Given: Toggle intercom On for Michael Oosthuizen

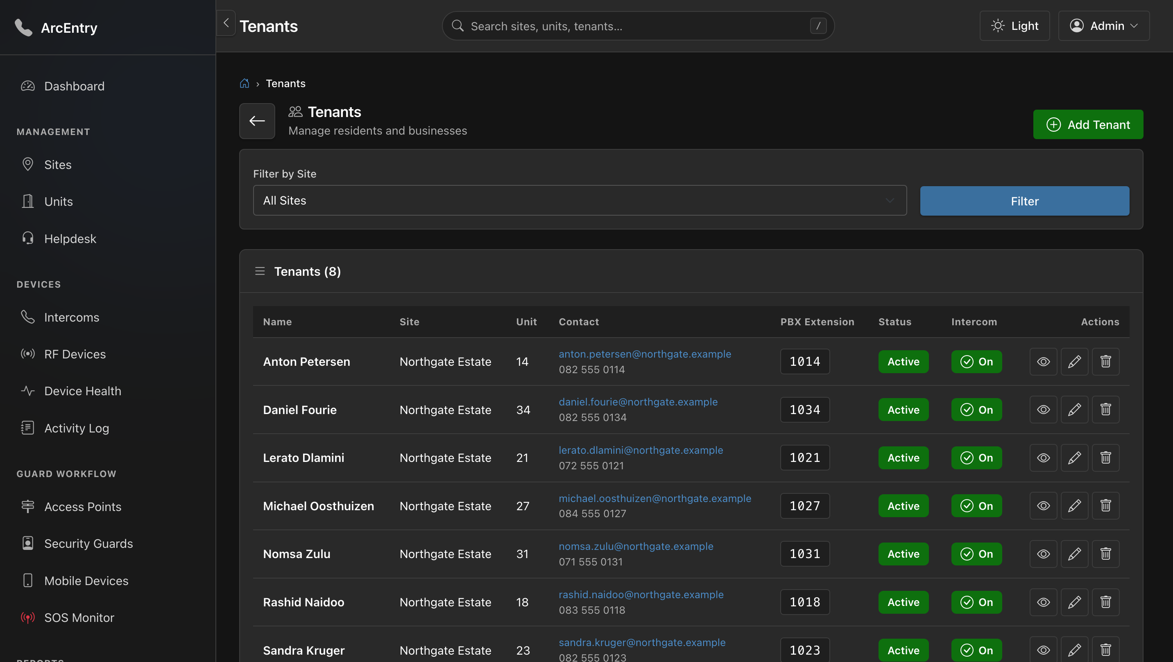Looking at the screenshot, I should [x=976, y=506].
